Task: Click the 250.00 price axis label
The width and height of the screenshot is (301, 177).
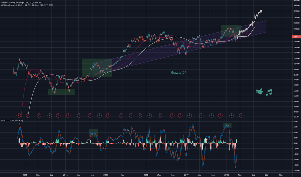Action: point(296,23)
